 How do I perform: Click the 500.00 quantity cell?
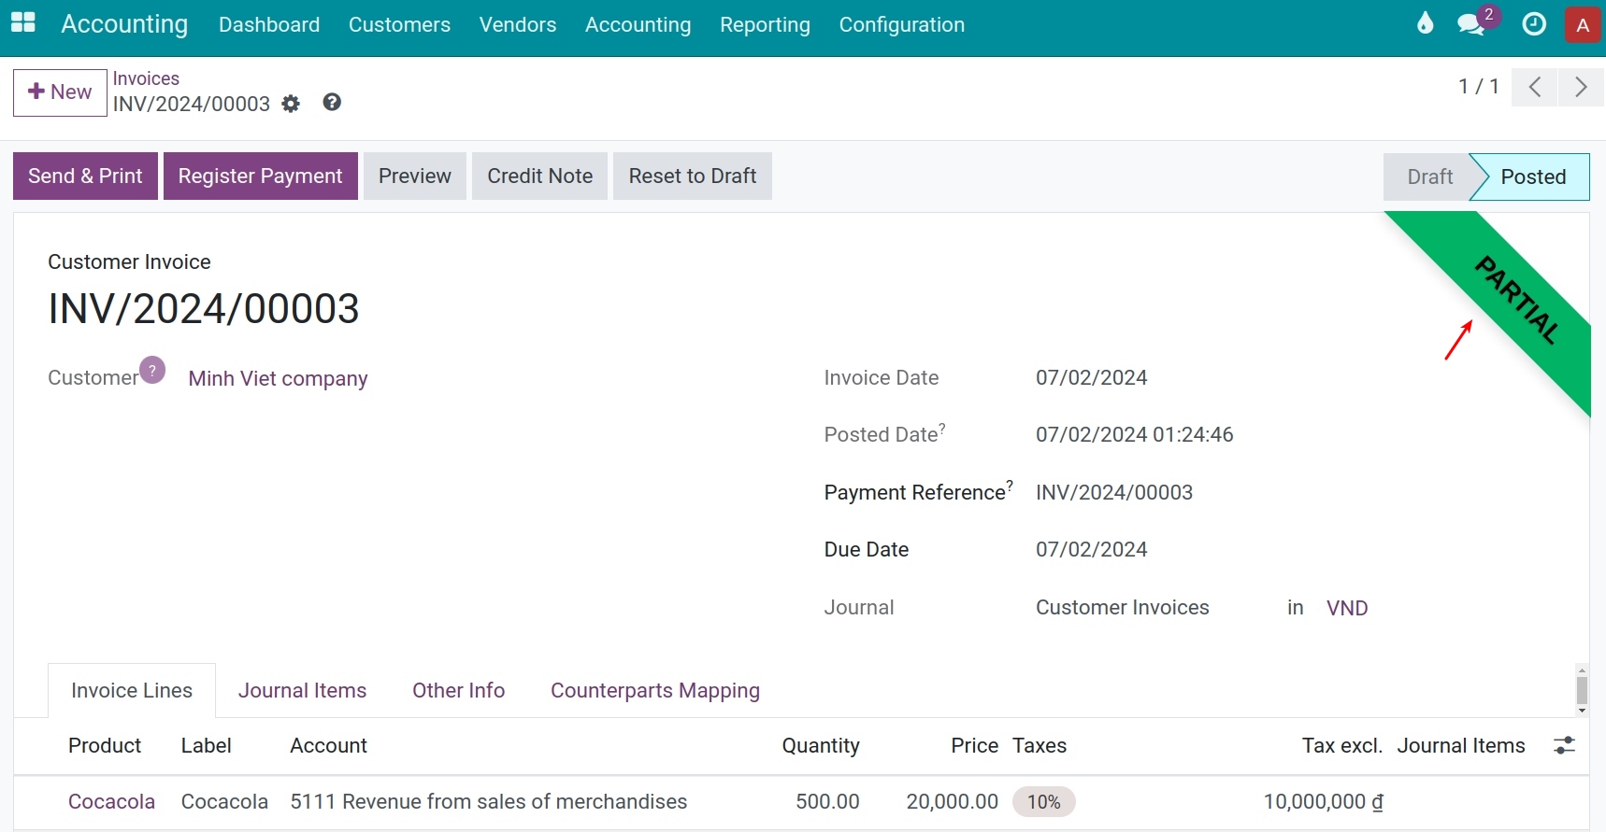click(x=827, y=801)
